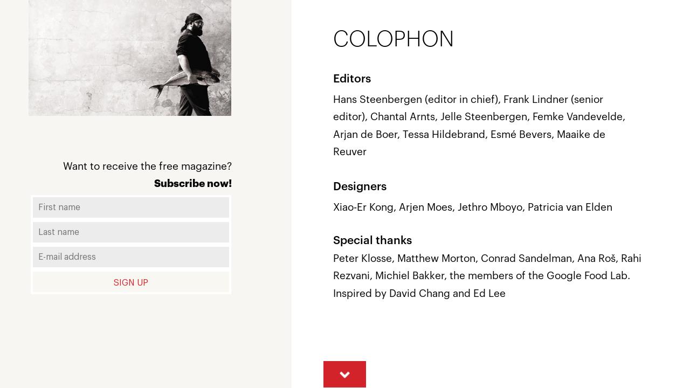The height and width of the screenshot is (388, 690).
Task: Click the name Xiao-Er Kong
Action: coord(363,207)
